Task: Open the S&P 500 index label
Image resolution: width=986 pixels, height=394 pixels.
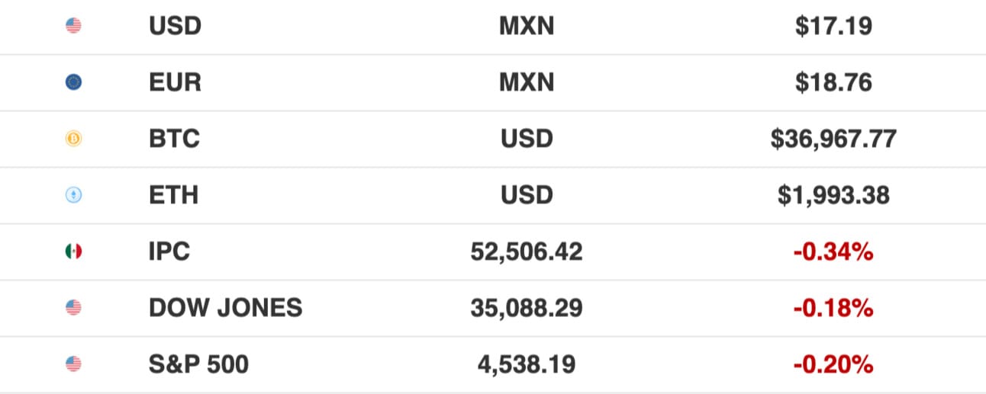Action: [x=198, y=365]
